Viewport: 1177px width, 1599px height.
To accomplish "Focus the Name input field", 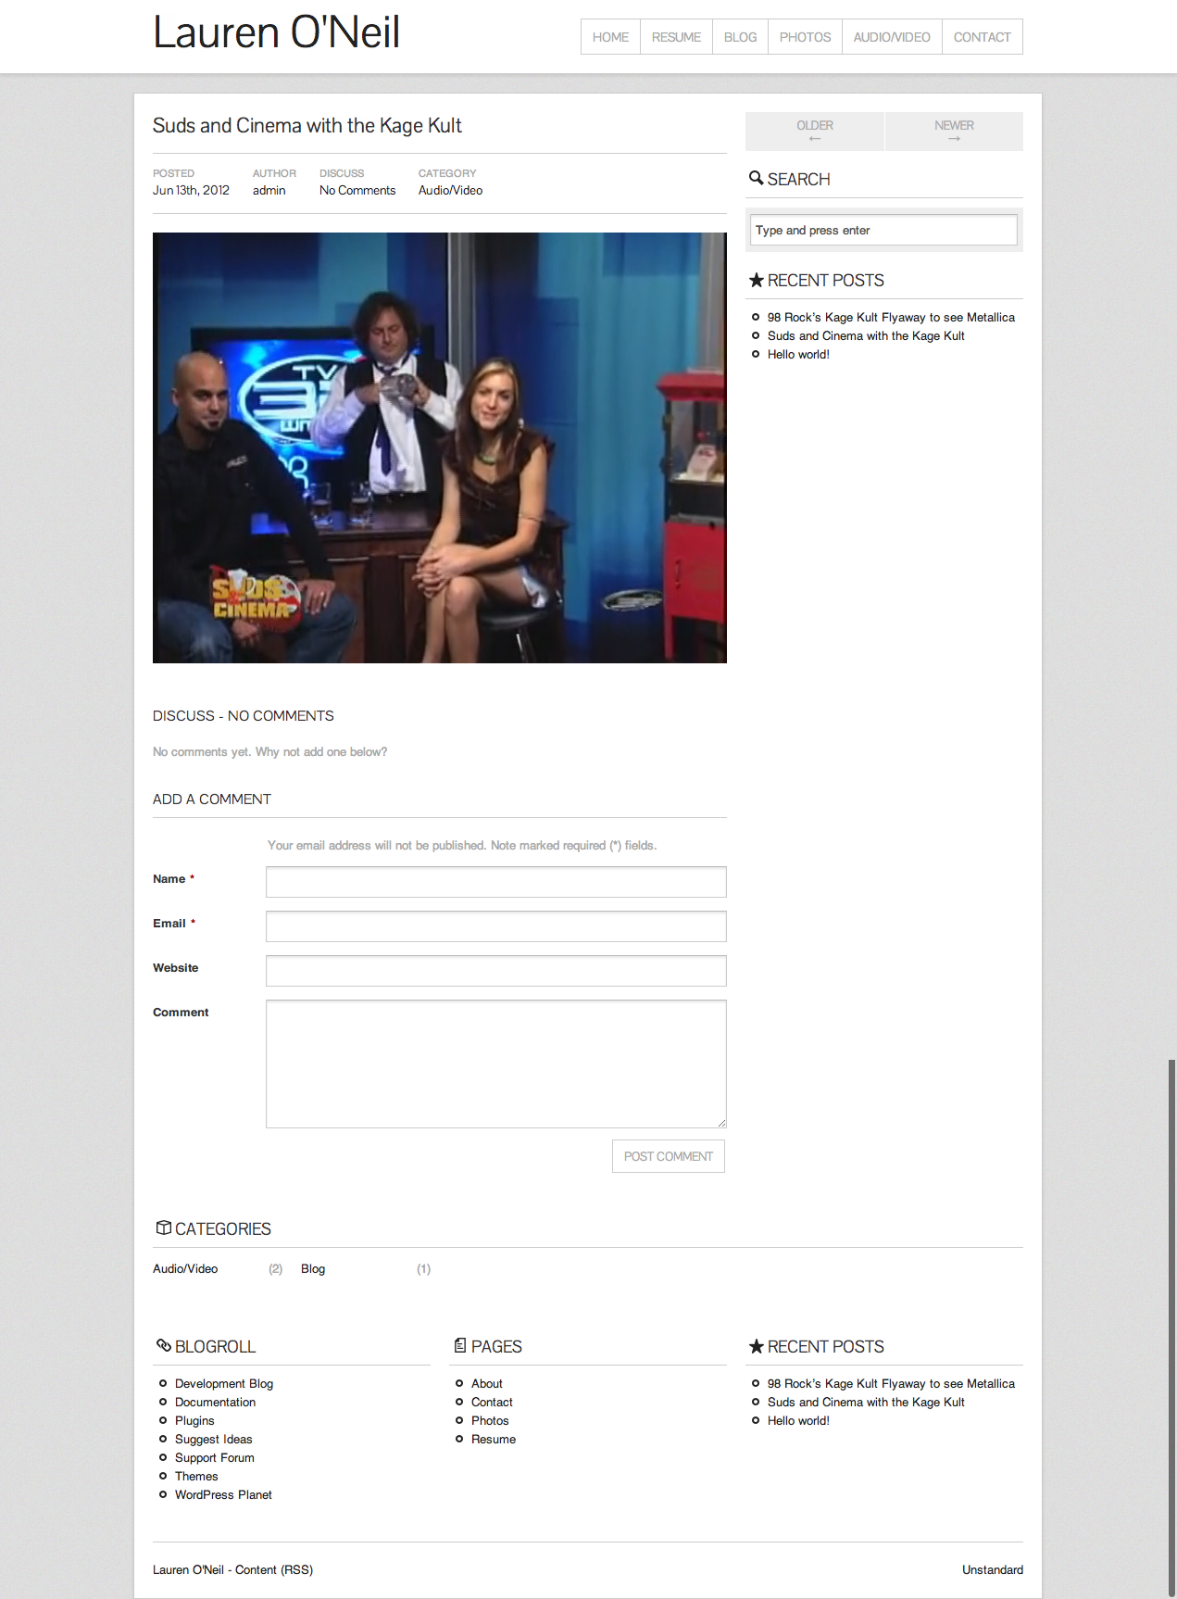I will point(495,882).
